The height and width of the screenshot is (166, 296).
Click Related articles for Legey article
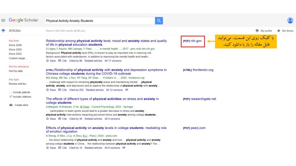(x=93, y=61)
